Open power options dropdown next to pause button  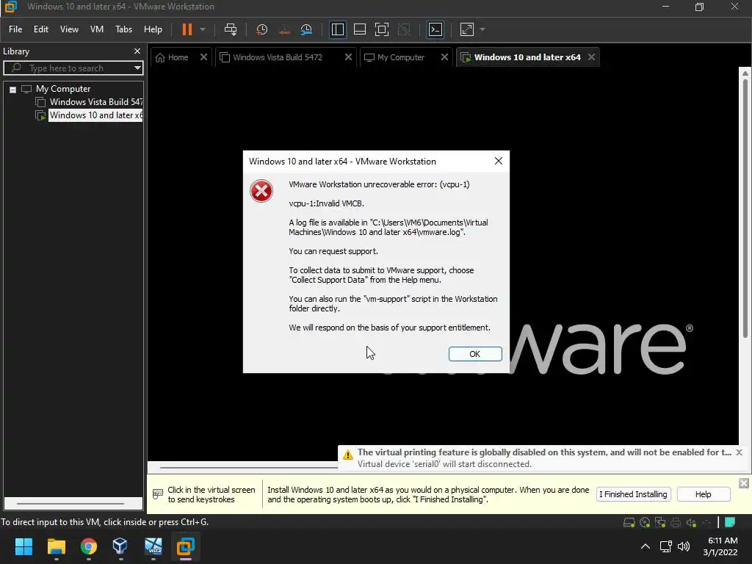point(203,29)
